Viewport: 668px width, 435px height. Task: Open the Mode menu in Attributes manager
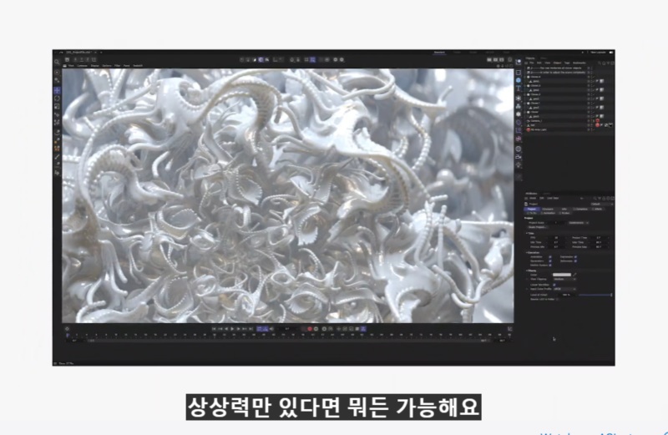[x=533, y=198]
